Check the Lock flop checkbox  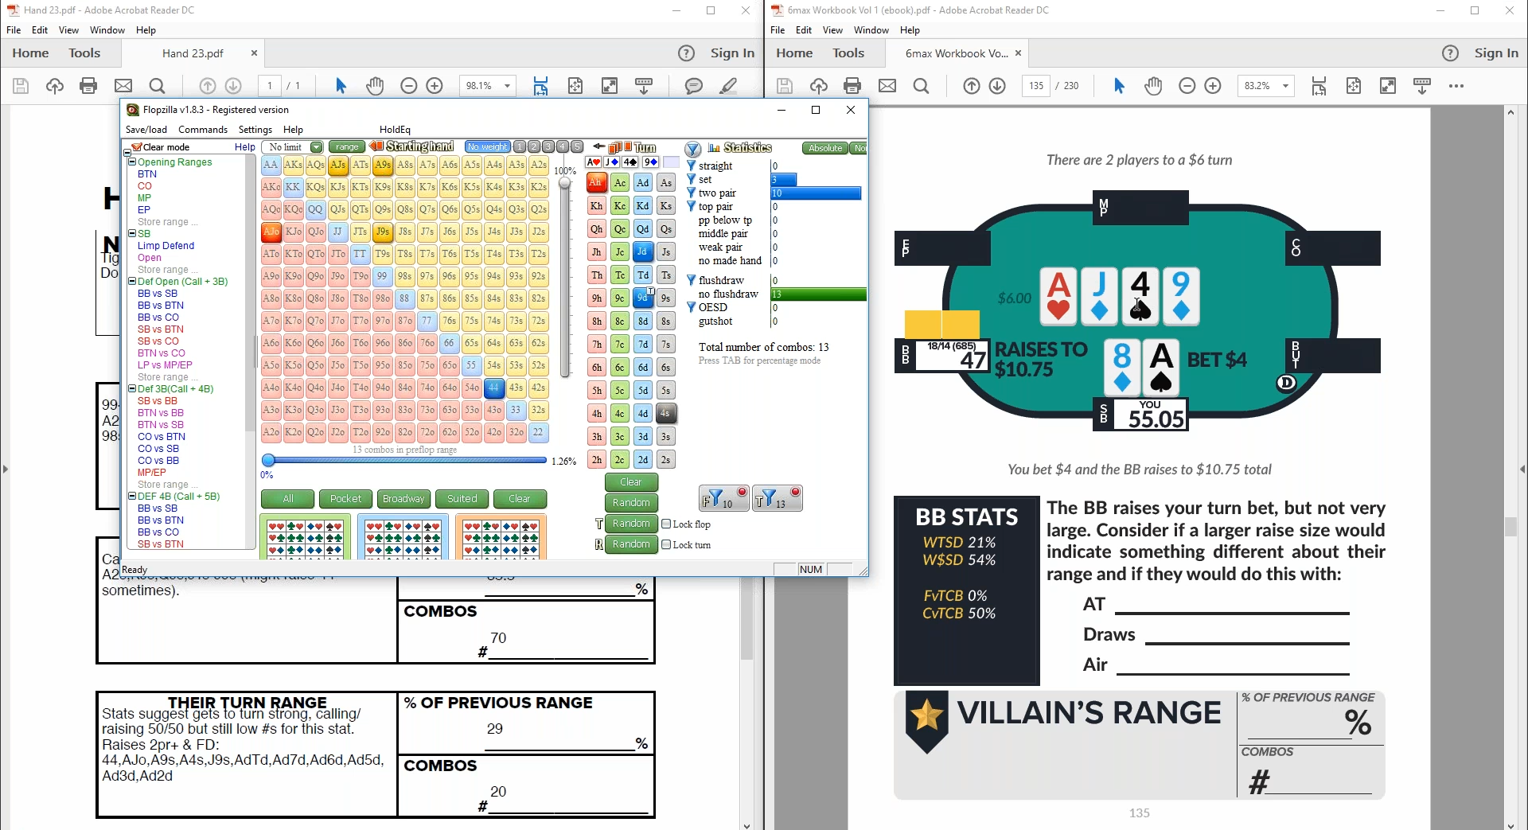(x=667, y=524)
